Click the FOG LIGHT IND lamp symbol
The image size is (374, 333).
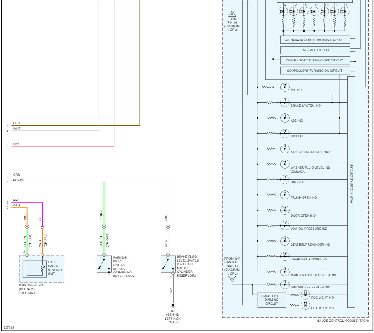[x=305, y=295]
